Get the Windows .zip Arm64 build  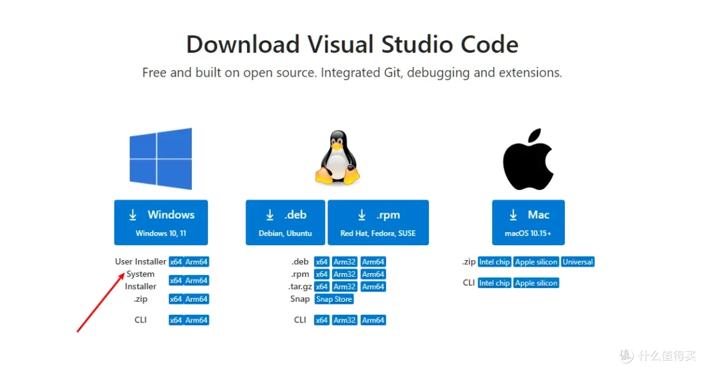pyautogui.click(x=196, y=298)
